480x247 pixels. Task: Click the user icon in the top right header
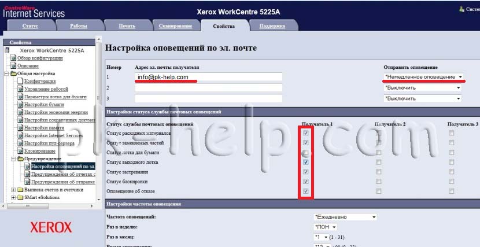coord(461,9)
